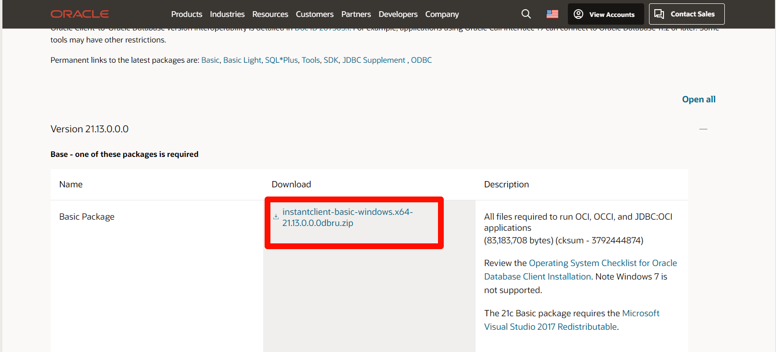Image resolution: width=776 pixels, height=352 pixels.
Task: Click 'Base - one of these packages is required'
Action: point(125,154)
